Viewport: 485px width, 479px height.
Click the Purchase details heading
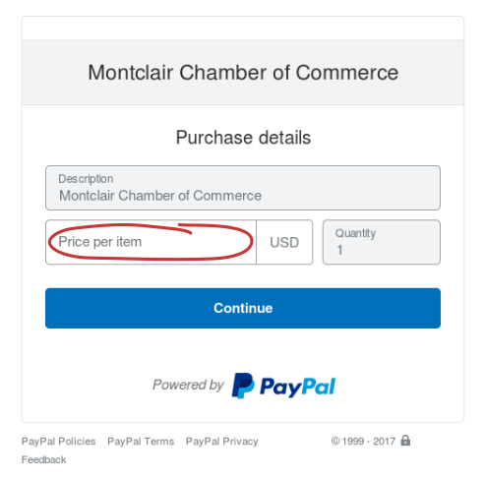coord(243,138)
